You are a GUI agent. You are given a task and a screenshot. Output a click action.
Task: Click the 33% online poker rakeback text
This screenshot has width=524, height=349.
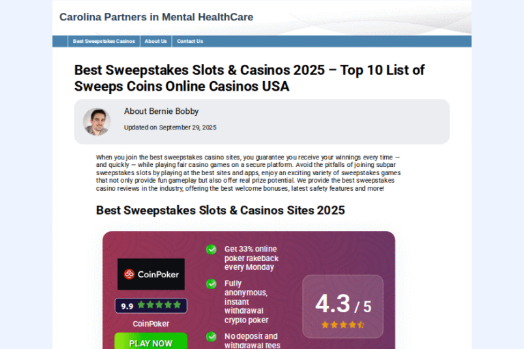250,258
